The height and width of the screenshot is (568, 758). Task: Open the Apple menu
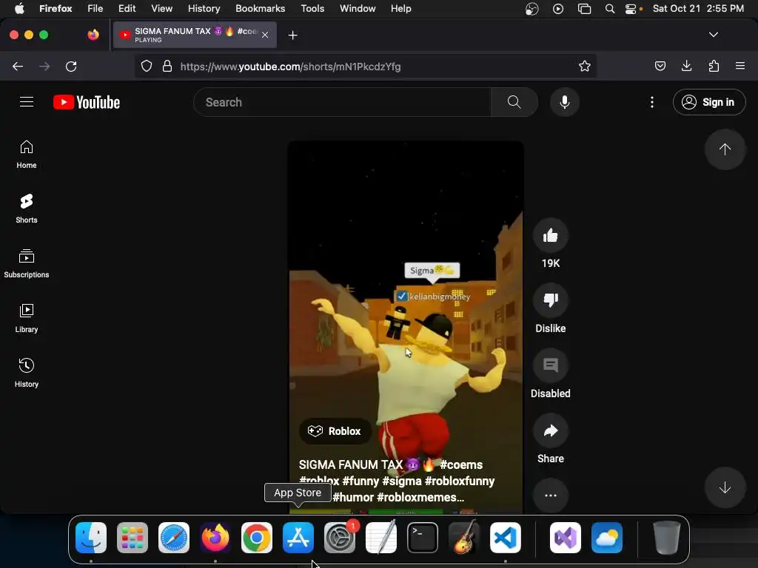19,9
